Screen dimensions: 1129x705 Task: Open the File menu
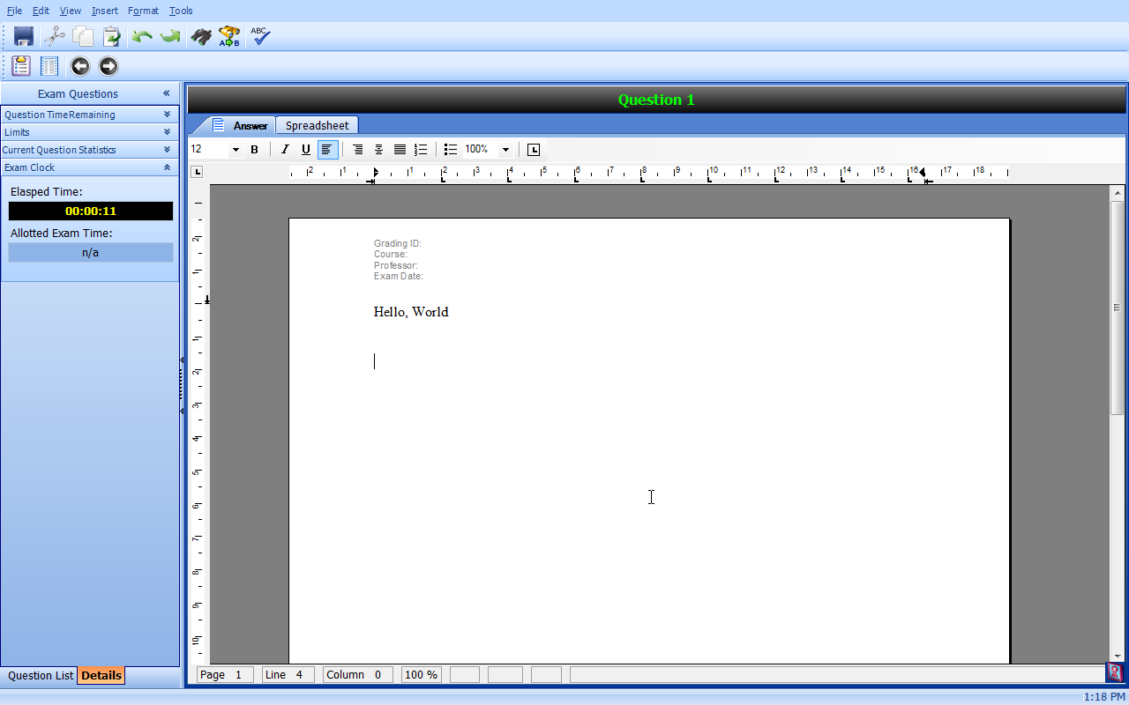coord(14,11)
